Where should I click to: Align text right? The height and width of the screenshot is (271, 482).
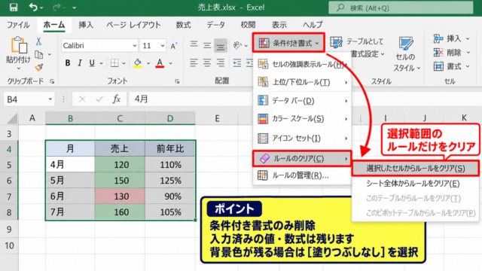click(x=221, y=63)
